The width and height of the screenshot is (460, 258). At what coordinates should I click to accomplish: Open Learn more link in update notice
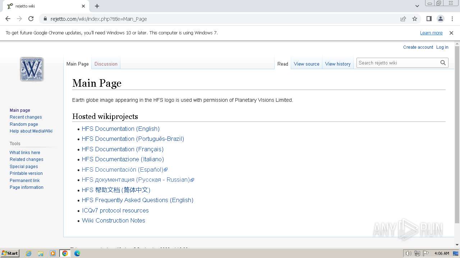[x=431, y=33]
